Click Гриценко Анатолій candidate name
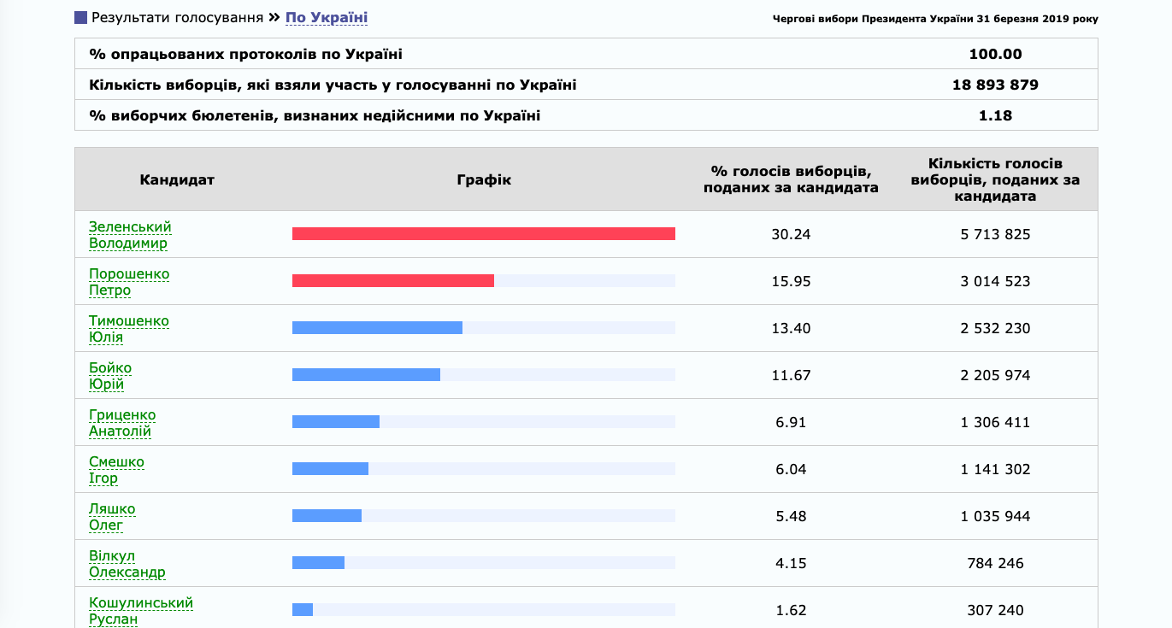 [x=122, y=423]
